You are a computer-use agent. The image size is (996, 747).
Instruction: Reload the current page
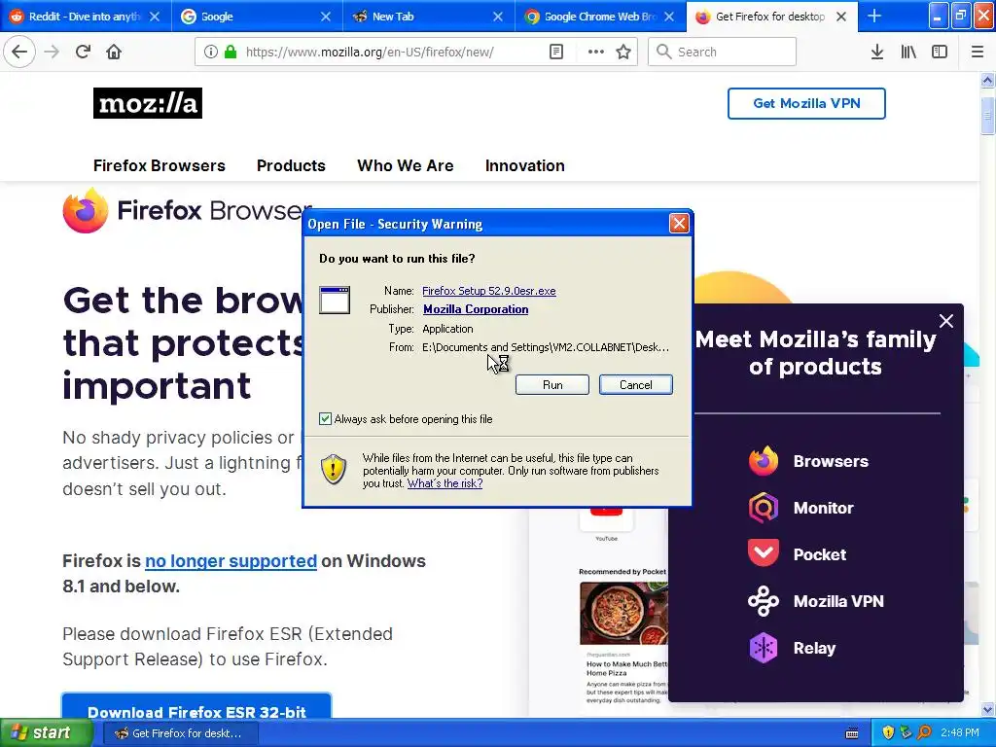(83, 52)
